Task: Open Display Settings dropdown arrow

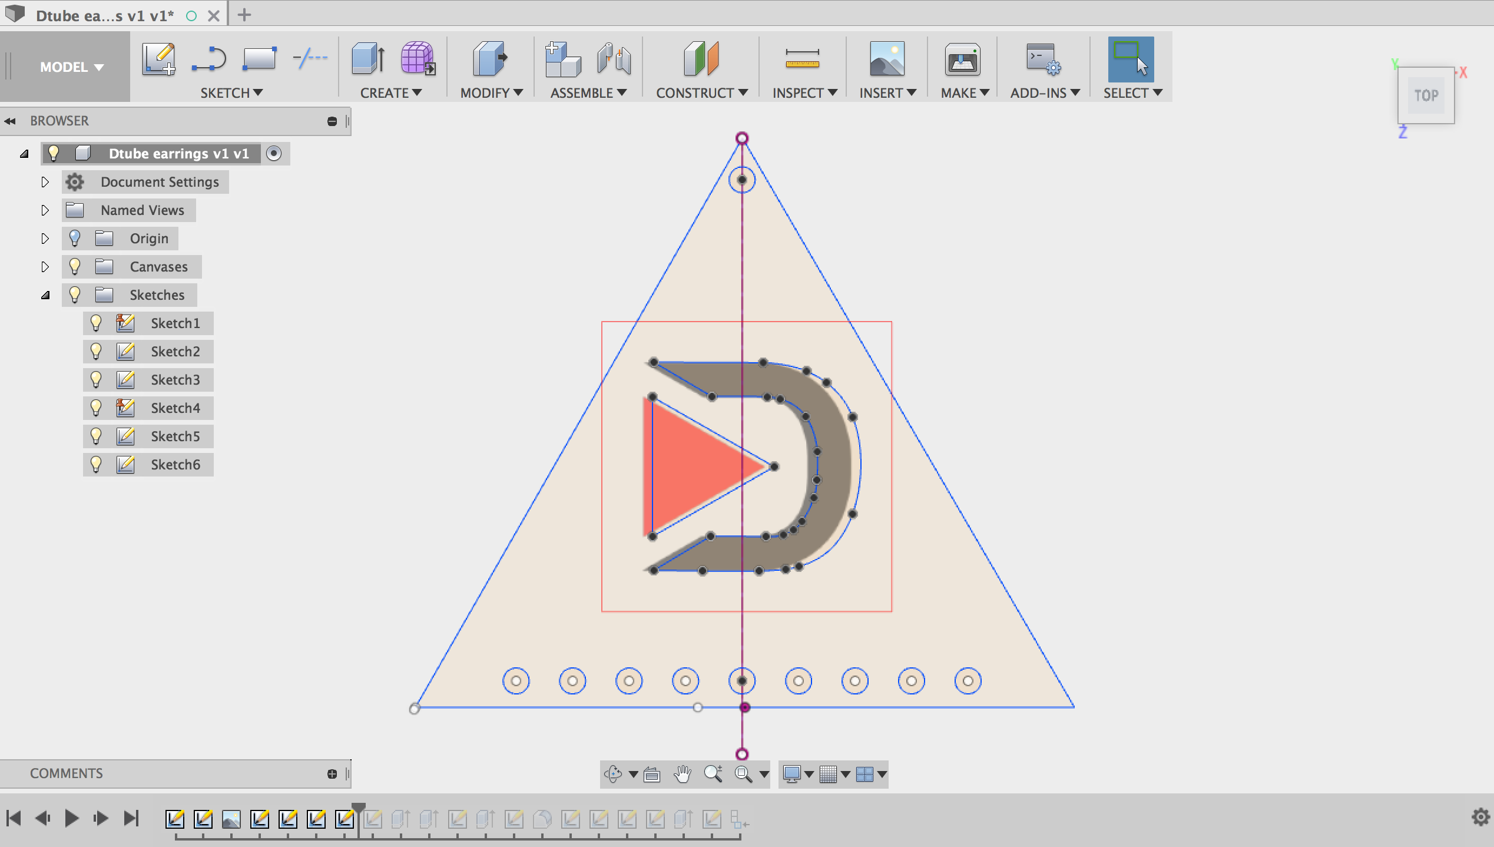Action: (809, 774)
